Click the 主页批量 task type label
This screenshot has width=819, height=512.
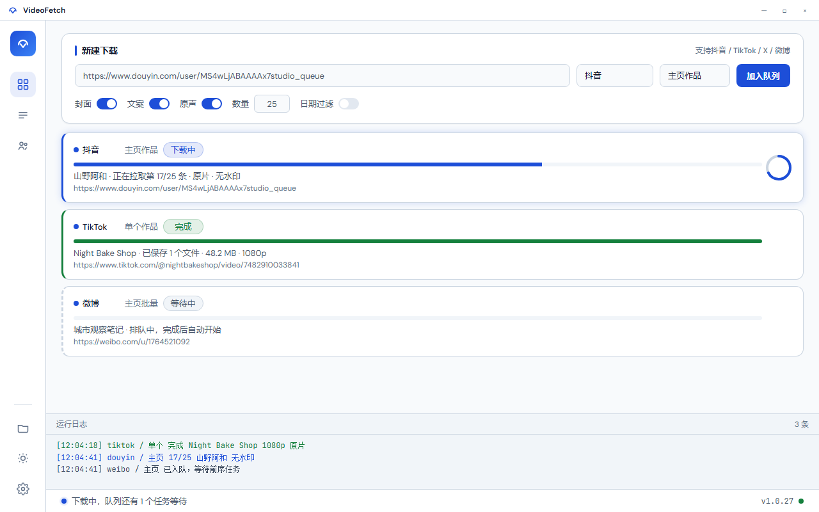[141, 303]
